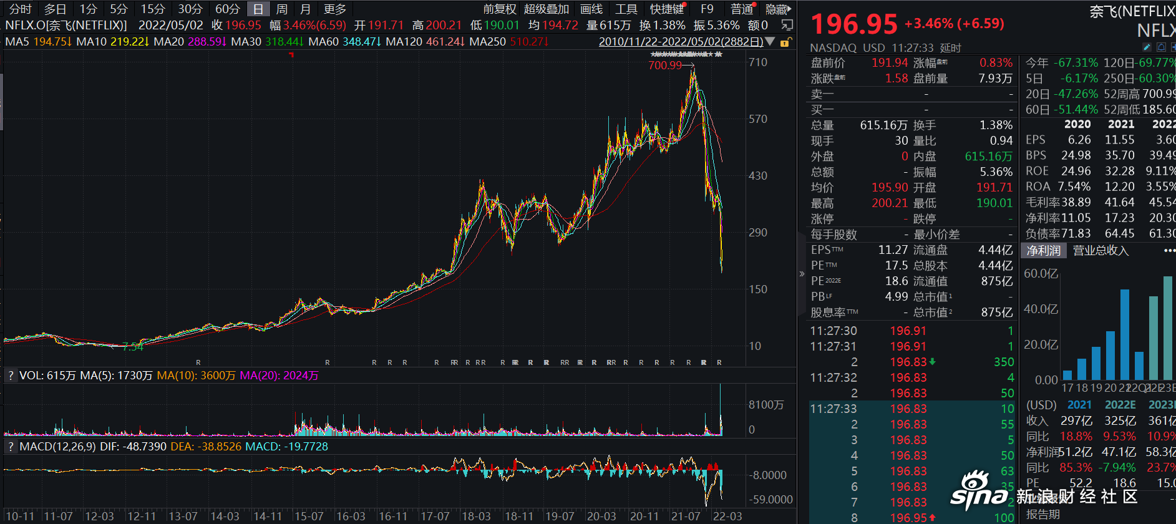Click the MA10 219.22 indicator label
Screen dimensions: 1176x524
[x=113, y=42]
